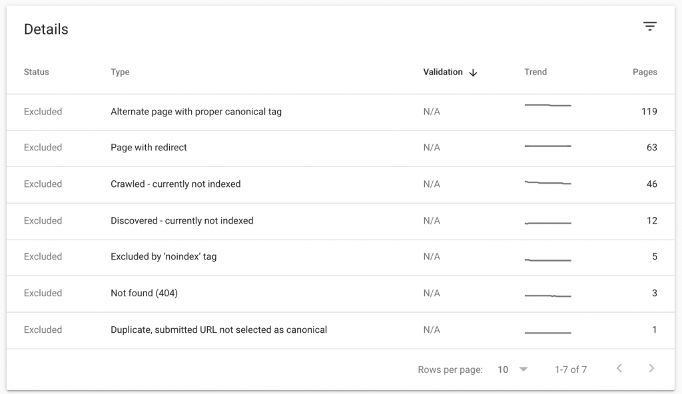The image size is (682, 394).
Task: Open the filter icon above the table
Action: (650, 25)
